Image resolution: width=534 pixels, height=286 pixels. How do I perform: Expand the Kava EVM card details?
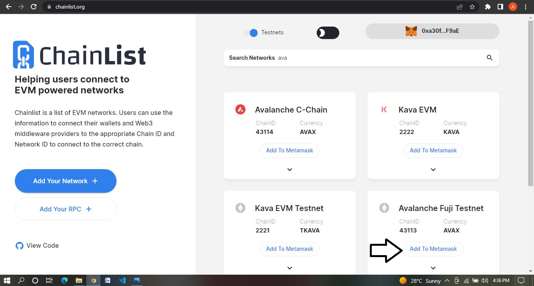pyautogui.click(x=433, y=170)
